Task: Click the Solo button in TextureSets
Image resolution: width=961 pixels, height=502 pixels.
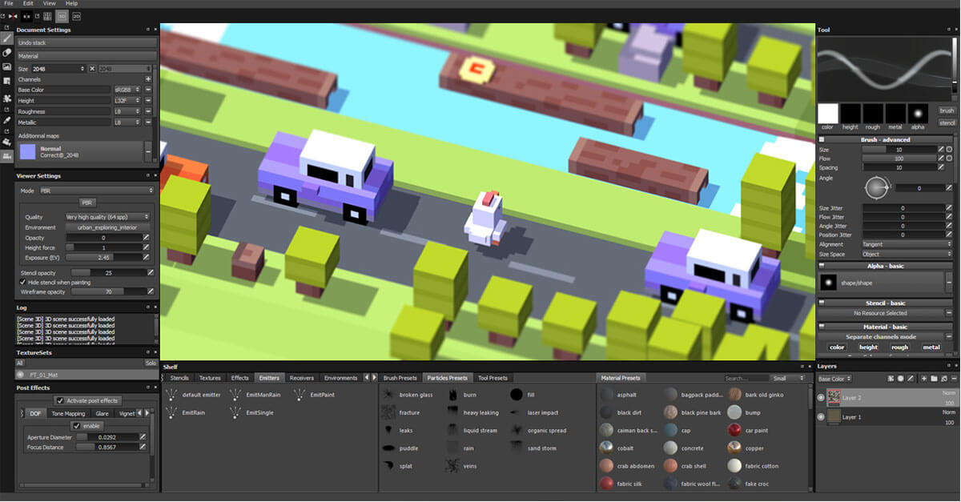Action: point(149,363)
